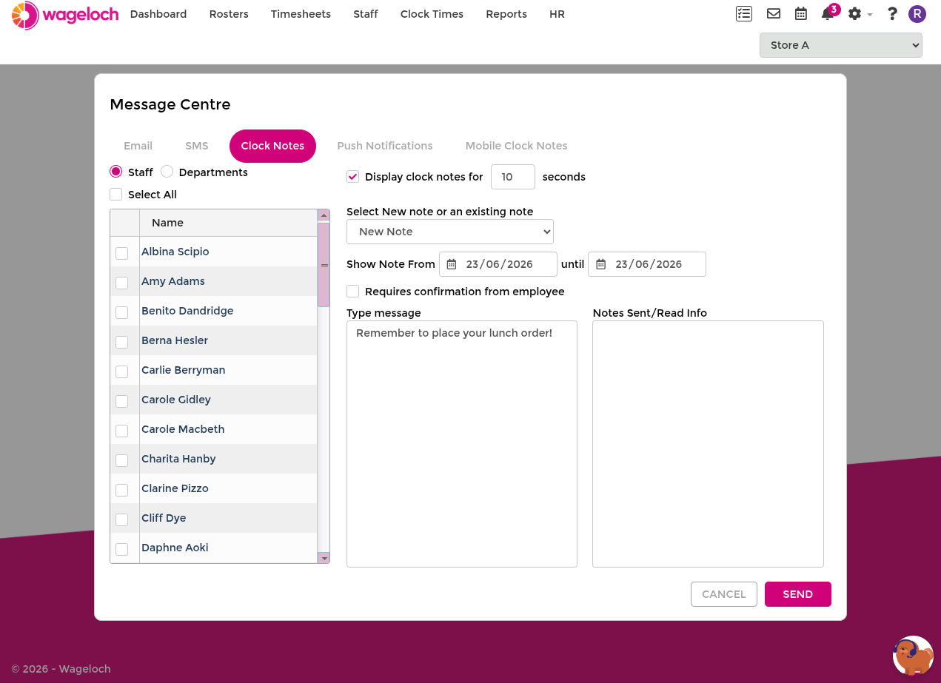The width and height of the screenshot is (941, 683).
Task: Click staff name Cliff Dye
Action: (x=164, y=518)
